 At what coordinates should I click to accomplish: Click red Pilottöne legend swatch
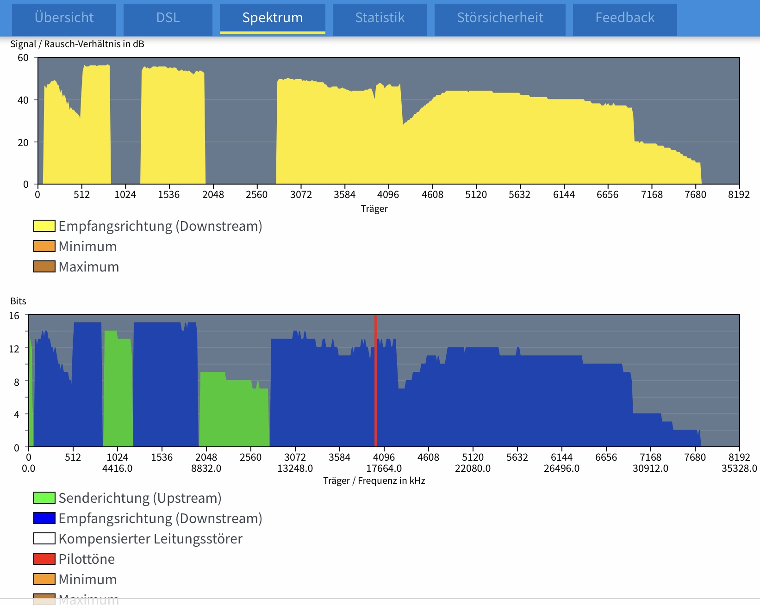click(x=44, y=559)
